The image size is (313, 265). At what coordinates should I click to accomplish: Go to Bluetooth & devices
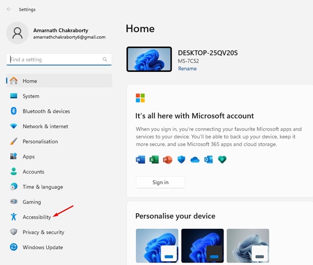click(59, 111)
